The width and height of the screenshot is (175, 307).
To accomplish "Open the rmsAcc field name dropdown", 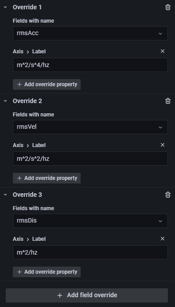I will [x=90, y=33].
